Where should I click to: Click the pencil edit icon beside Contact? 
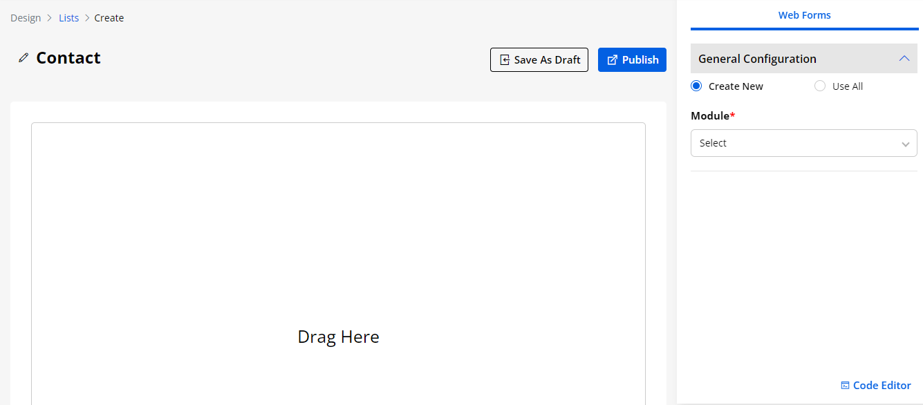pos(24,58)
